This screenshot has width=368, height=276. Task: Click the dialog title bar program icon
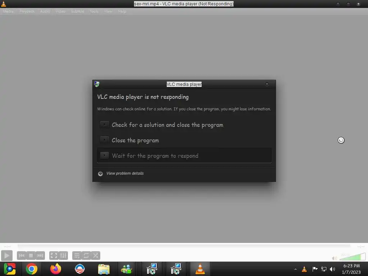pyautogui.click(x=97, y=84)
